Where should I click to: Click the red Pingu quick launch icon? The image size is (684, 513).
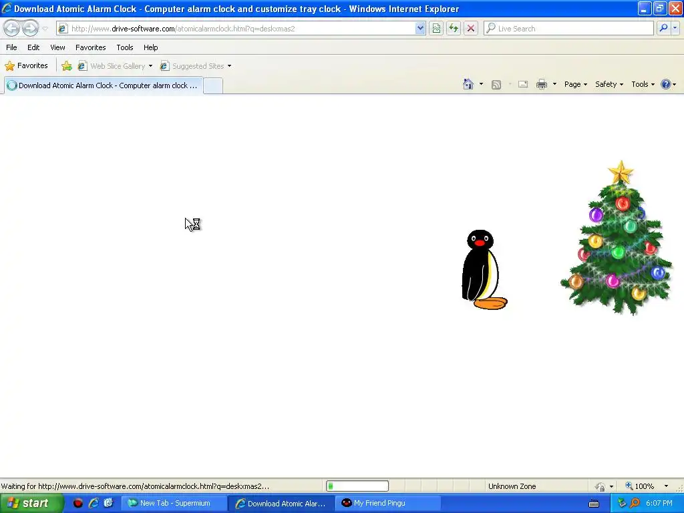click(x=77, y=504)
